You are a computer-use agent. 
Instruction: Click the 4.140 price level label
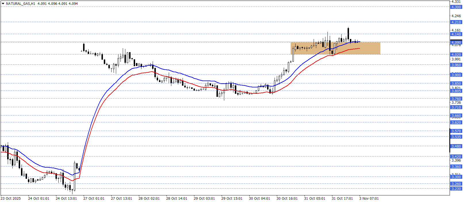coord(456,34)
